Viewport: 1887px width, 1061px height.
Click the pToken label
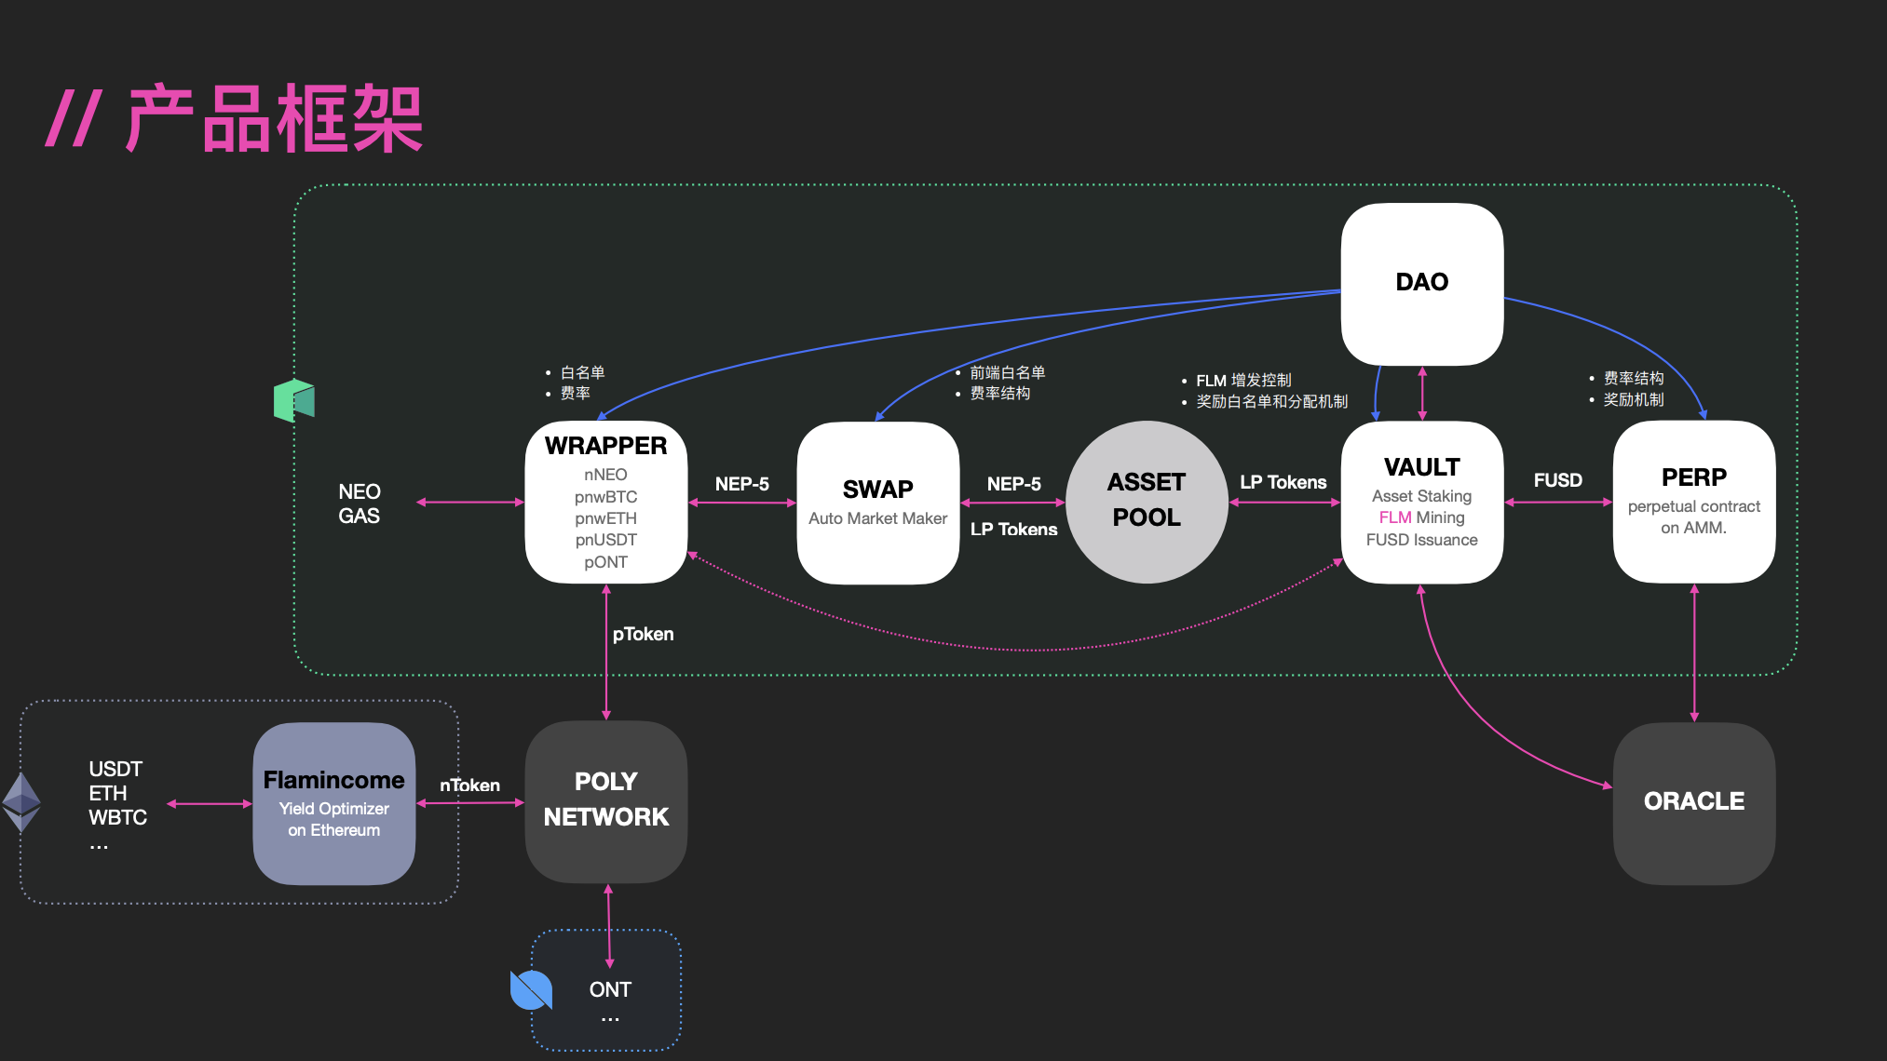[x=643, y=634]
